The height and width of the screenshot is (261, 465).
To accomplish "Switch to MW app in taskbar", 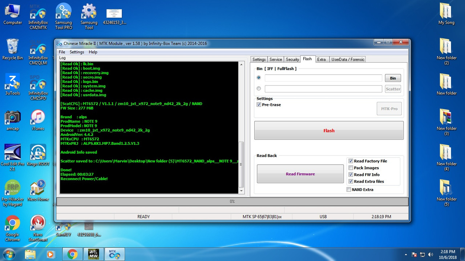I will point(93,254).
